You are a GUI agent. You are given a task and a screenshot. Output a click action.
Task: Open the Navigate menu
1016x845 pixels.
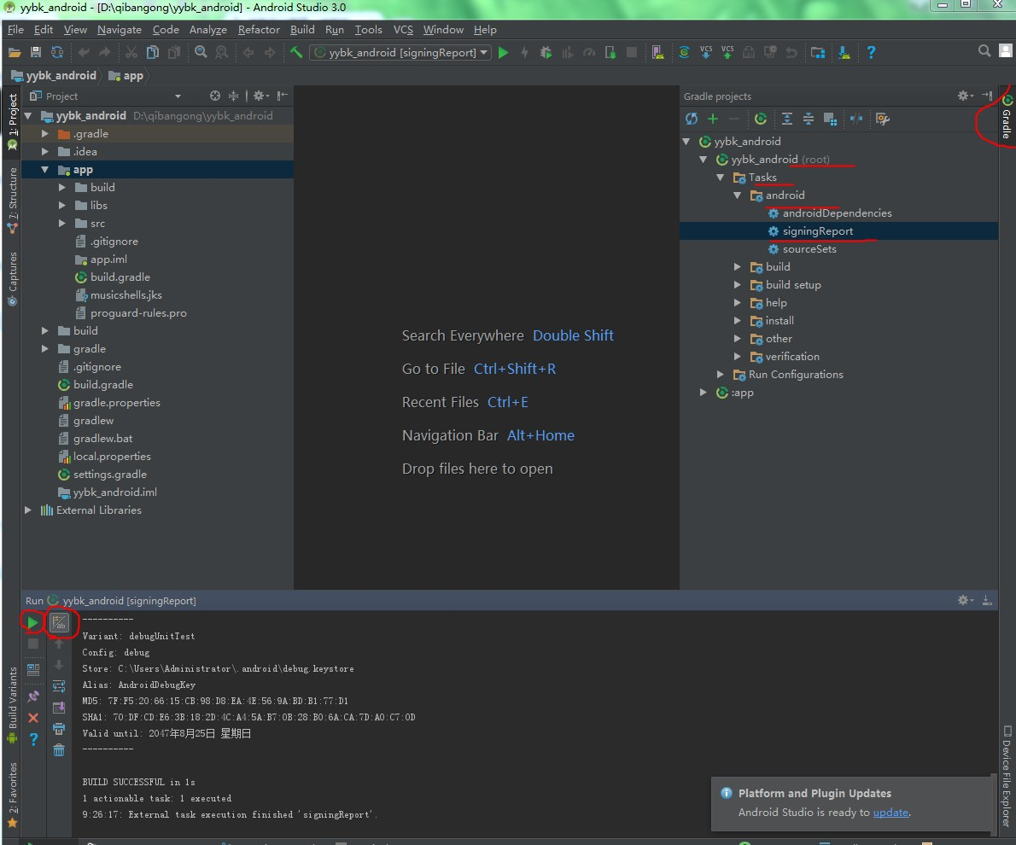coord(120,30)
